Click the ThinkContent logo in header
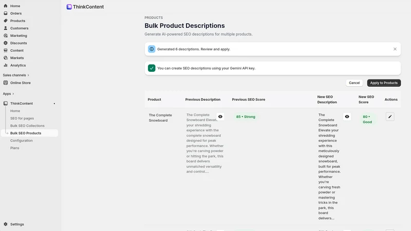 69,7
